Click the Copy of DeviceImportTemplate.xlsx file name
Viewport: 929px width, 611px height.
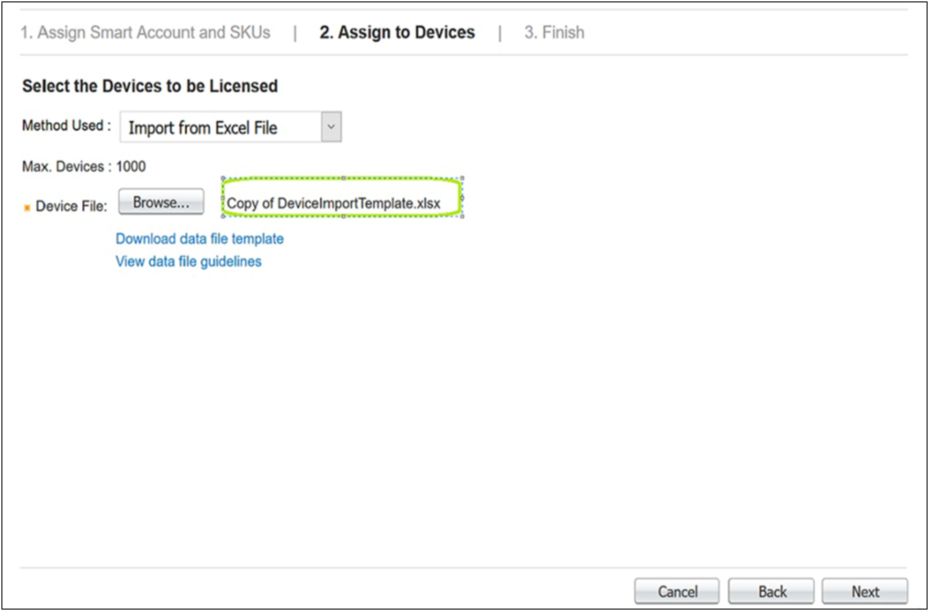(x=334, y=203)
